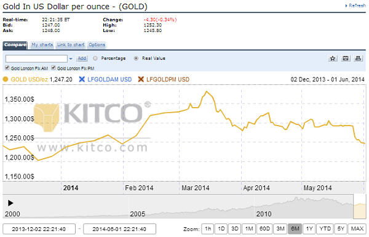Toggle Gold London Fix AM checkbox

click(x=7, y=68)
